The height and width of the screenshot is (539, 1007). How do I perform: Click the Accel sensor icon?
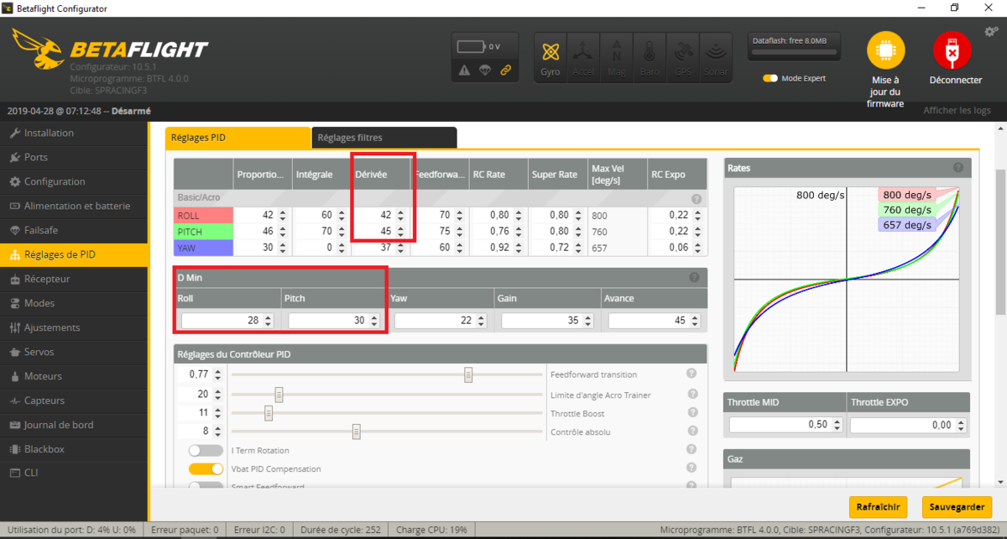click(x=583, y=57)
